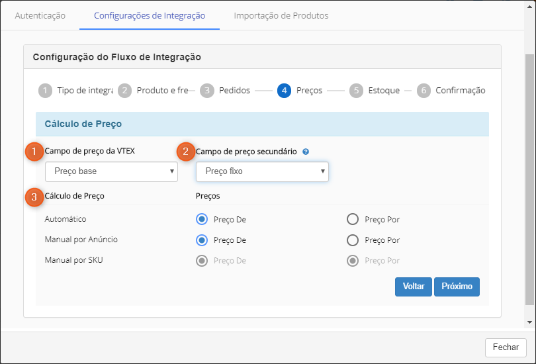536x364 pixels.
Task: Select step 2 Produto e frete circle
Action: (125, 91)
